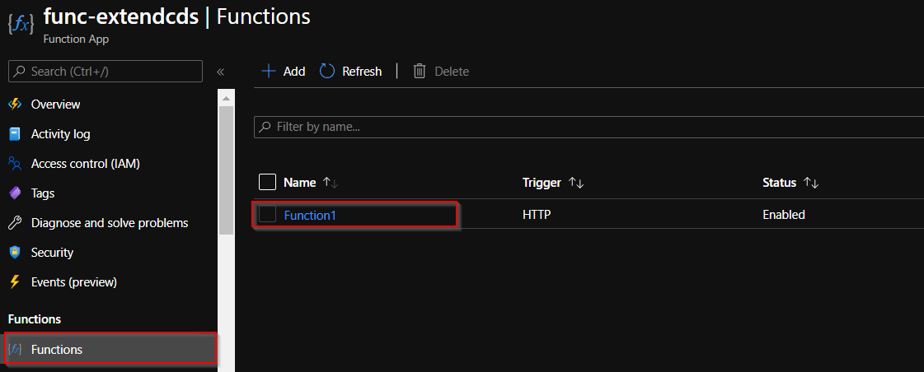This screenshot has width=924, height=372.
Task: Tick the select-all checkbox in header
Action: pos(267,182)
